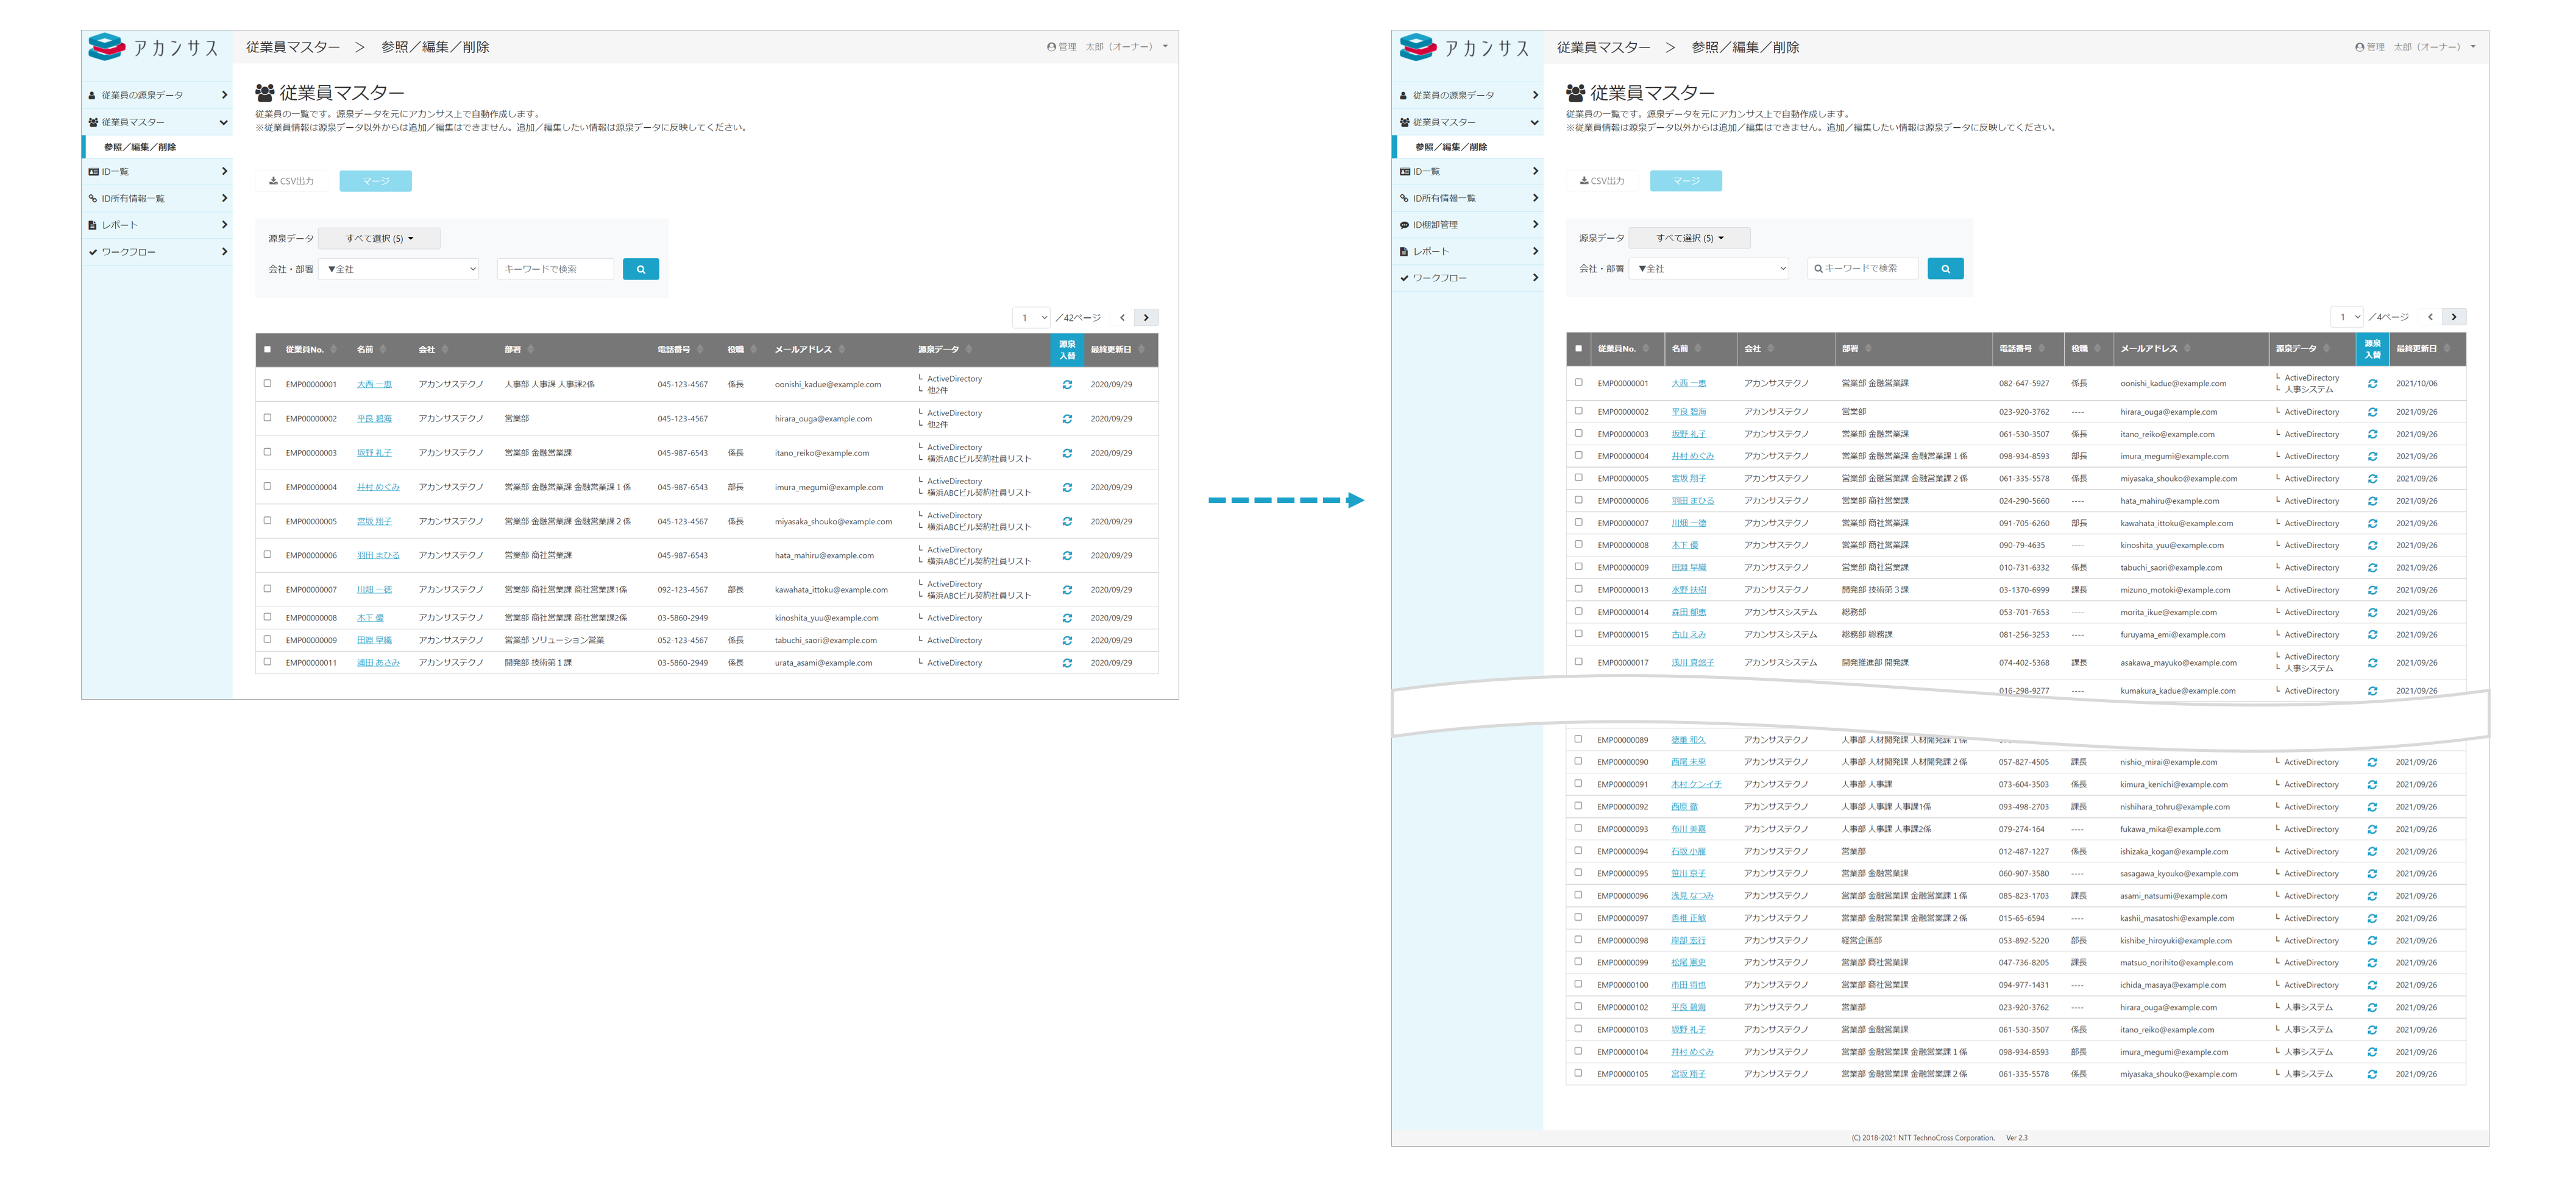Screen dimensions: 2576x1185
Task: Click source swap icon for EMP00000090 row
Action: pyautogui.click(x=2372, y=762)
